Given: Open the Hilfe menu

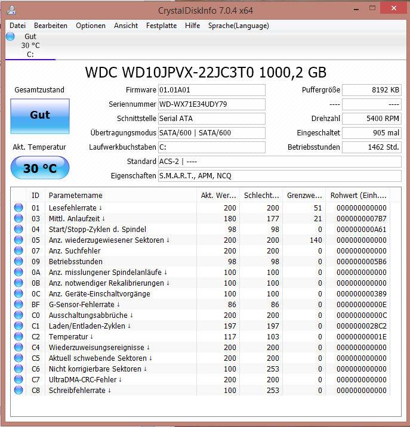Looking at the screenshot, I should click(192, 26).
